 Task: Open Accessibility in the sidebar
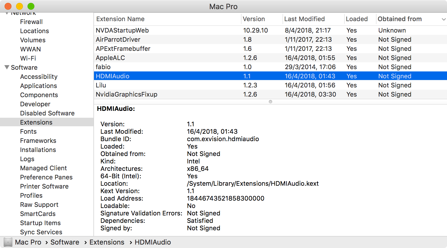pos(39,77)
